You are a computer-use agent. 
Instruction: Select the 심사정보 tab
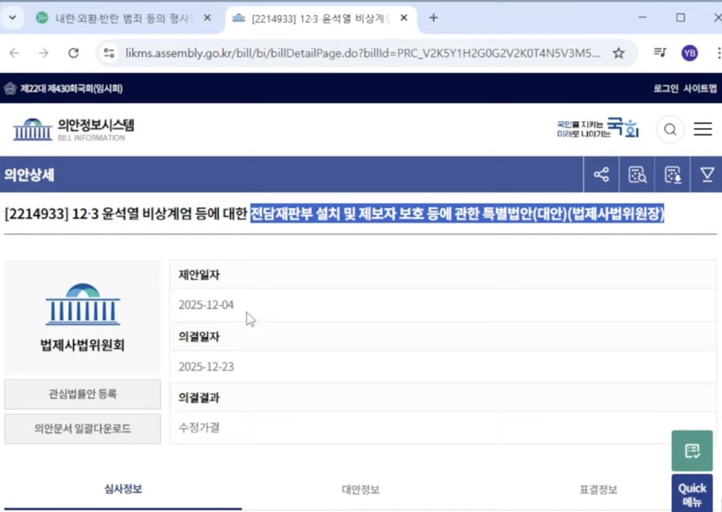123,489
